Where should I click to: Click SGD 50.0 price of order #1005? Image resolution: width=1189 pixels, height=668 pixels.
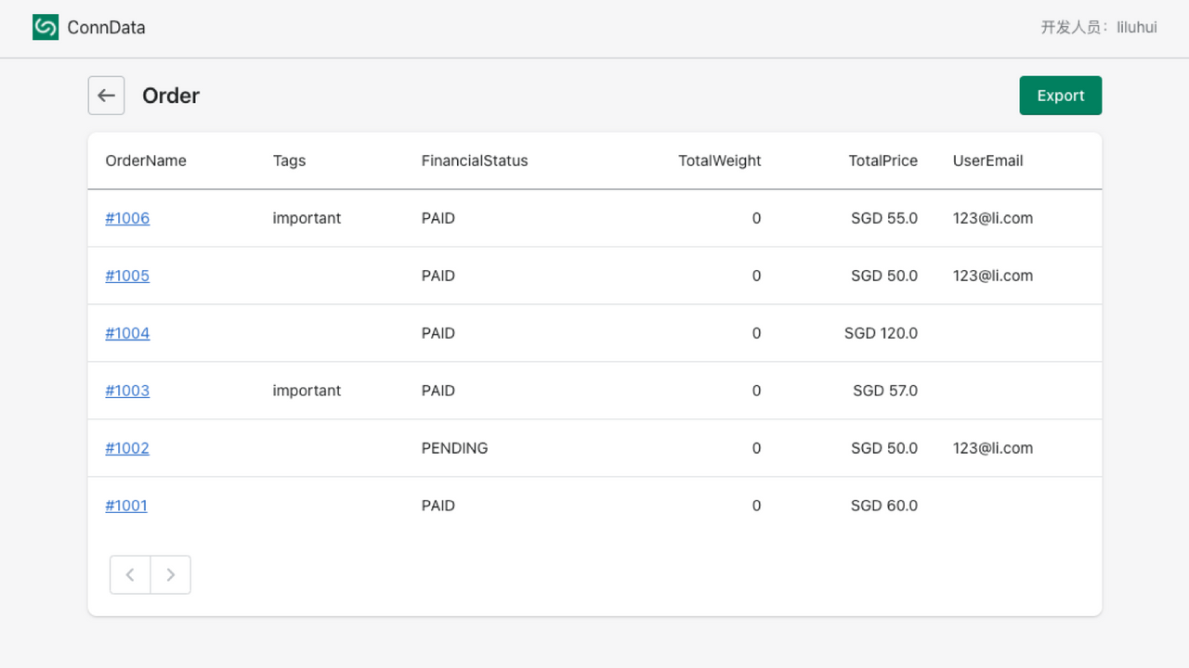[884, 276]
